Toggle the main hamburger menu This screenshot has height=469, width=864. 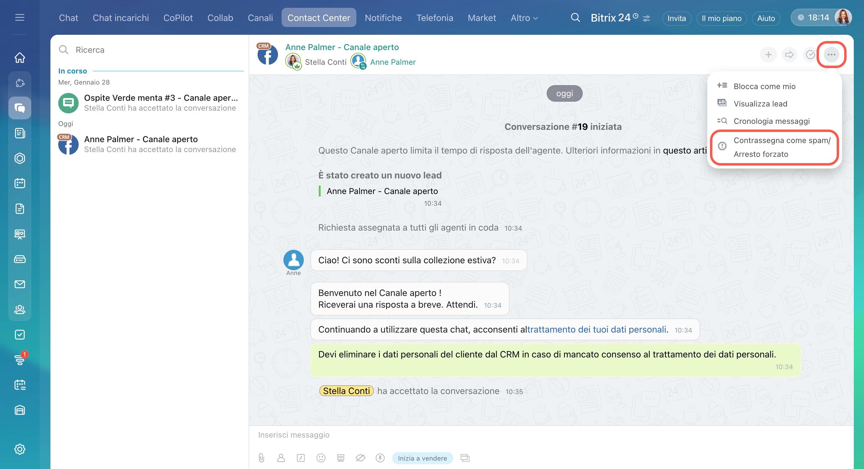tap(20, 17)
